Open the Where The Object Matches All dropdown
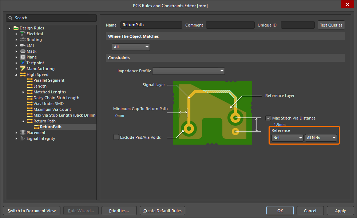 (131, 47)
